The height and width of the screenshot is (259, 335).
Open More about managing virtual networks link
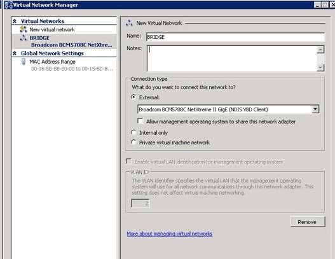pyautogui.click(x=170, y=234)
